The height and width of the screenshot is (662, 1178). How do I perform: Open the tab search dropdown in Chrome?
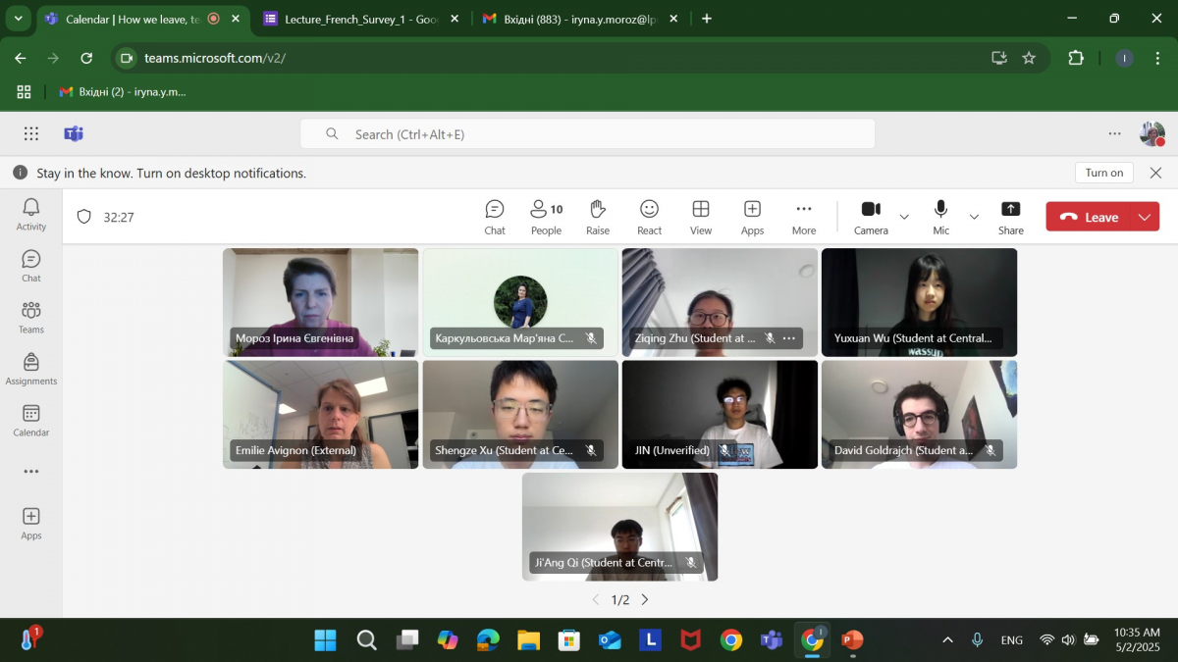(x=17, y=19)
